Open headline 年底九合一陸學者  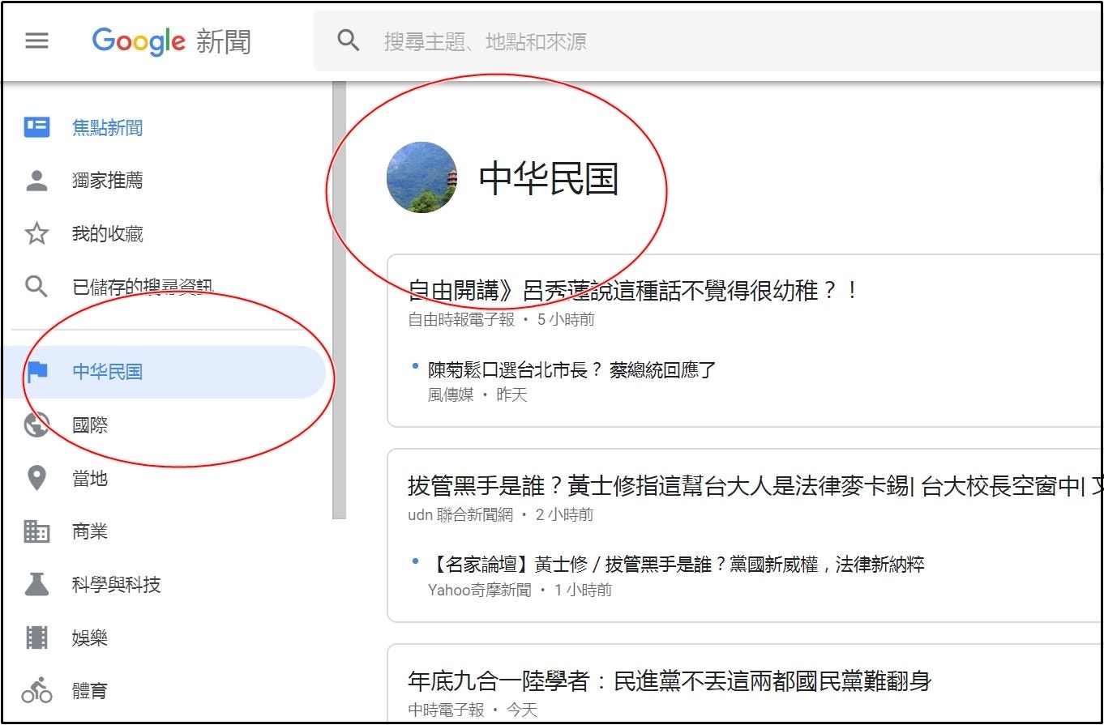(x=670, y=681)
